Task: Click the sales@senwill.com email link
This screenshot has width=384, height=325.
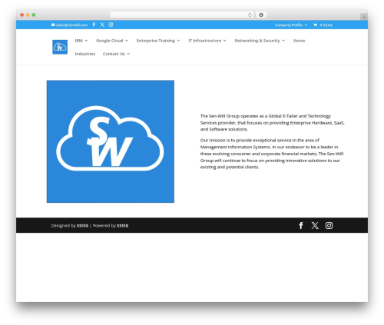Action: click(x=71, y=25)
